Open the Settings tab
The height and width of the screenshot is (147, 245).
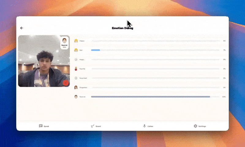[x=200, y=126]
